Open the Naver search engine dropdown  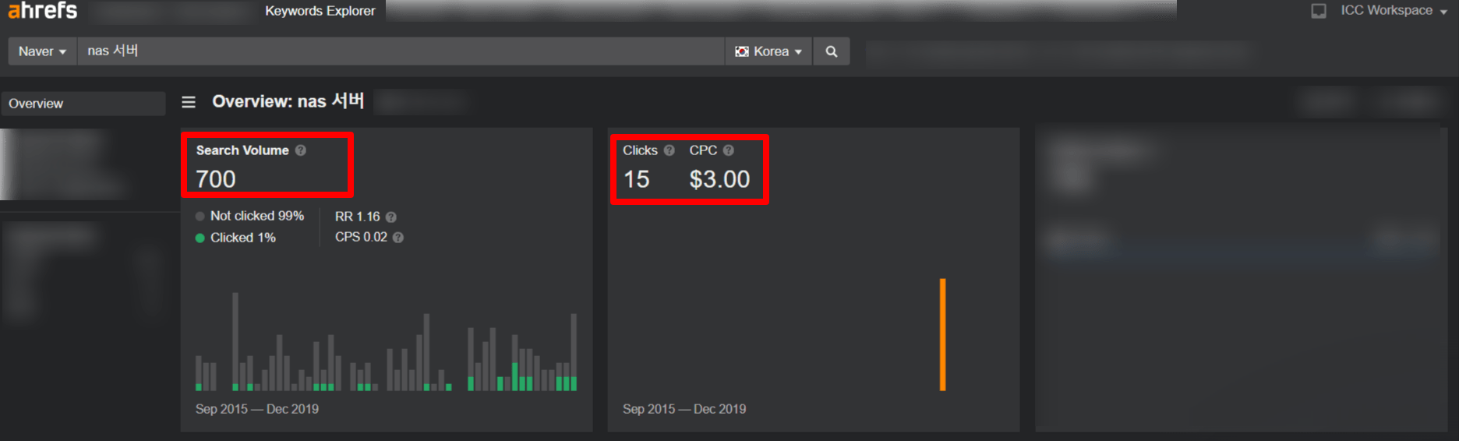tap(42, 51)
